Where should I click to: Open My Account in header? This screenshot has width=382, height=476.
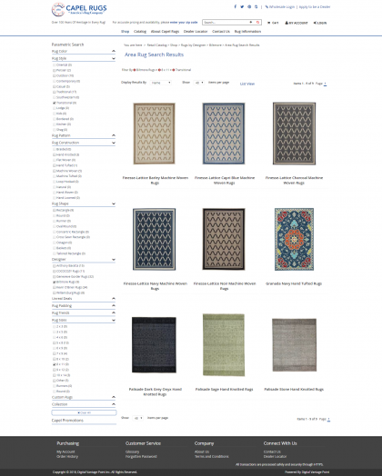tap(297, 23)
